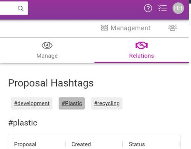Select the #Plastic hashtag chip
Screen dimensions: 191x149
(72, 103)
